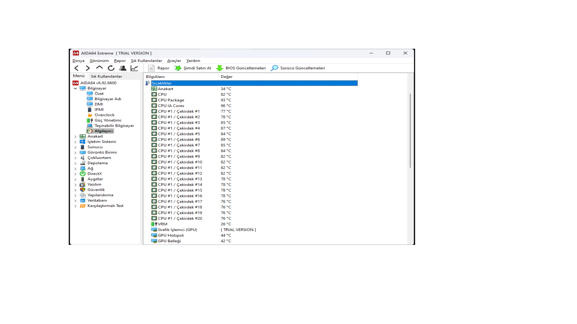Open Sürücü Güncellemeleri driver updates

(x=298, y=68)
